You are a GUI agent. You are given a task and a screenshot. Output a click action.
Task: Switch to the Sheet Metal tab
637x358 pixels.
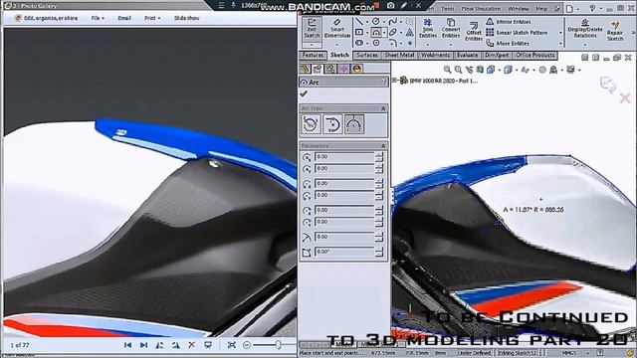coord(399,56)
